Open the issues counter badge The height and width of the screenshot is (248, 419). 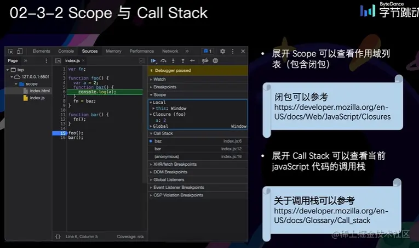[x=208, y=51]
